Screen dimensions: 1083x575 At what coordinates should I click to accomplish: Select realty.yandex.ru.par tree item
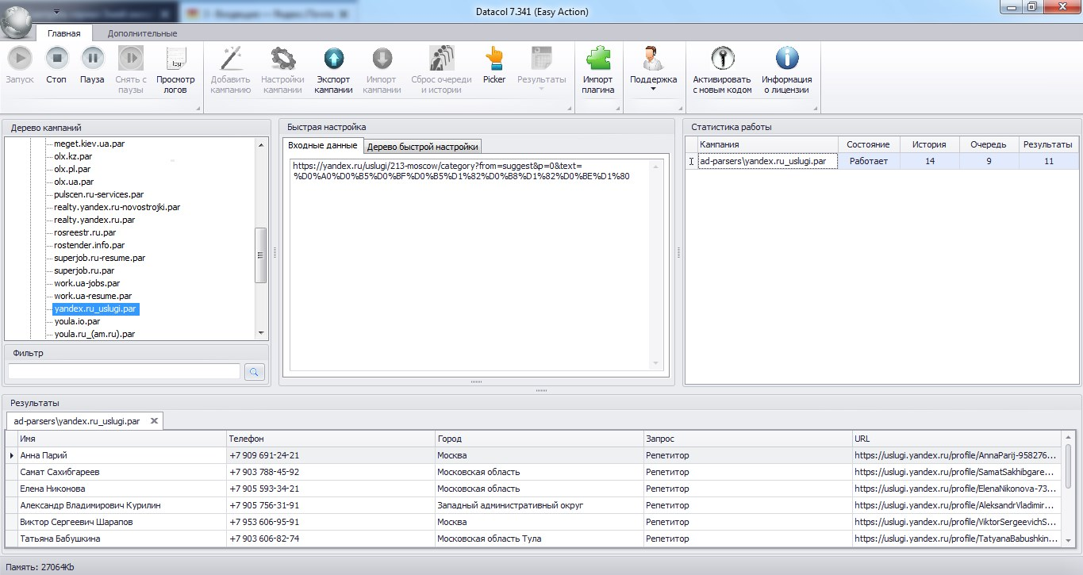(94, 220)
